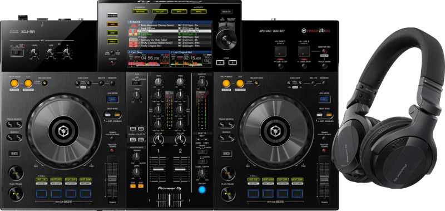Toggle the blue Beat FX ON/OFF button
The height and width of the screenshot is (211, 445).
(202, 190)
